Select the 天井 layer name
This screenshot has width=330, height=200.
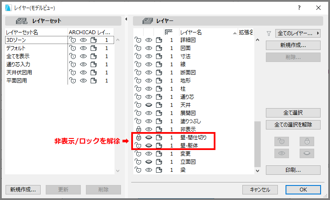tap(185, 105)
